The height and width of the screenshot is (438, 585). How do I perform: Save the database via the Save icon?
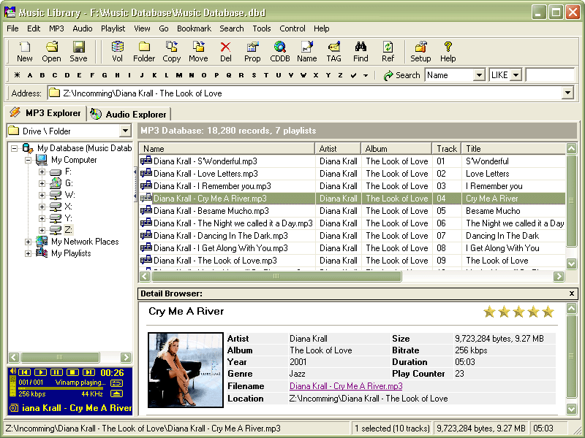78,51
